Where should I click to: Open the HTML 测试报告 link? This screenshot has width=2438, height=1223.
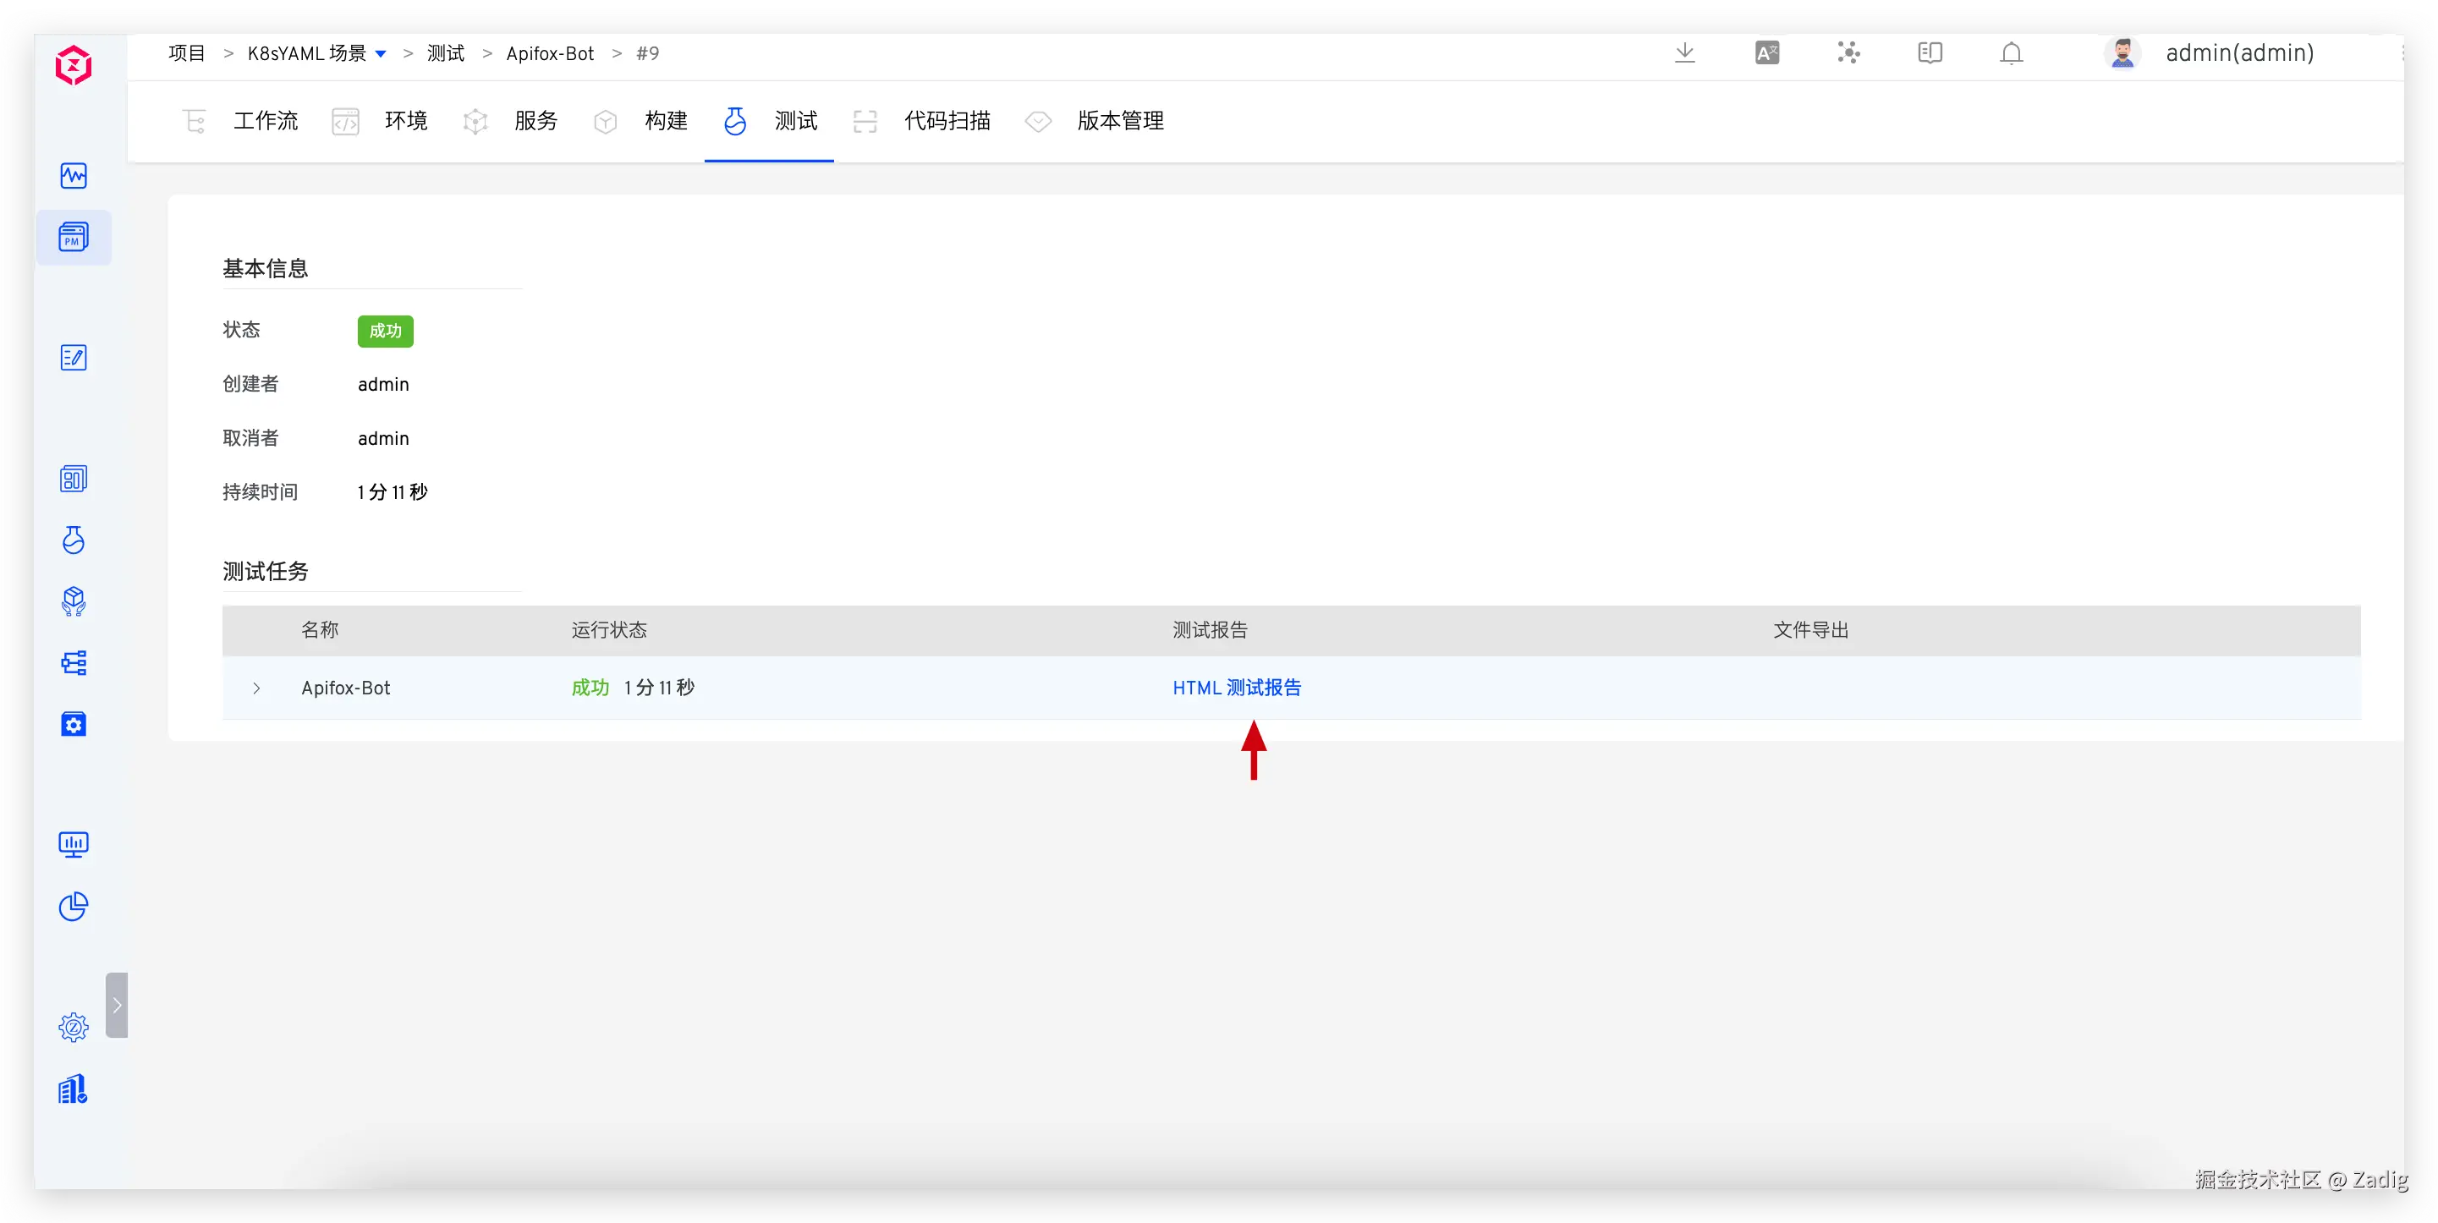(1236, 688)
